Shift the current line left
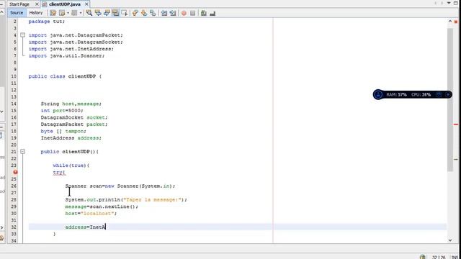 point(164,13)
